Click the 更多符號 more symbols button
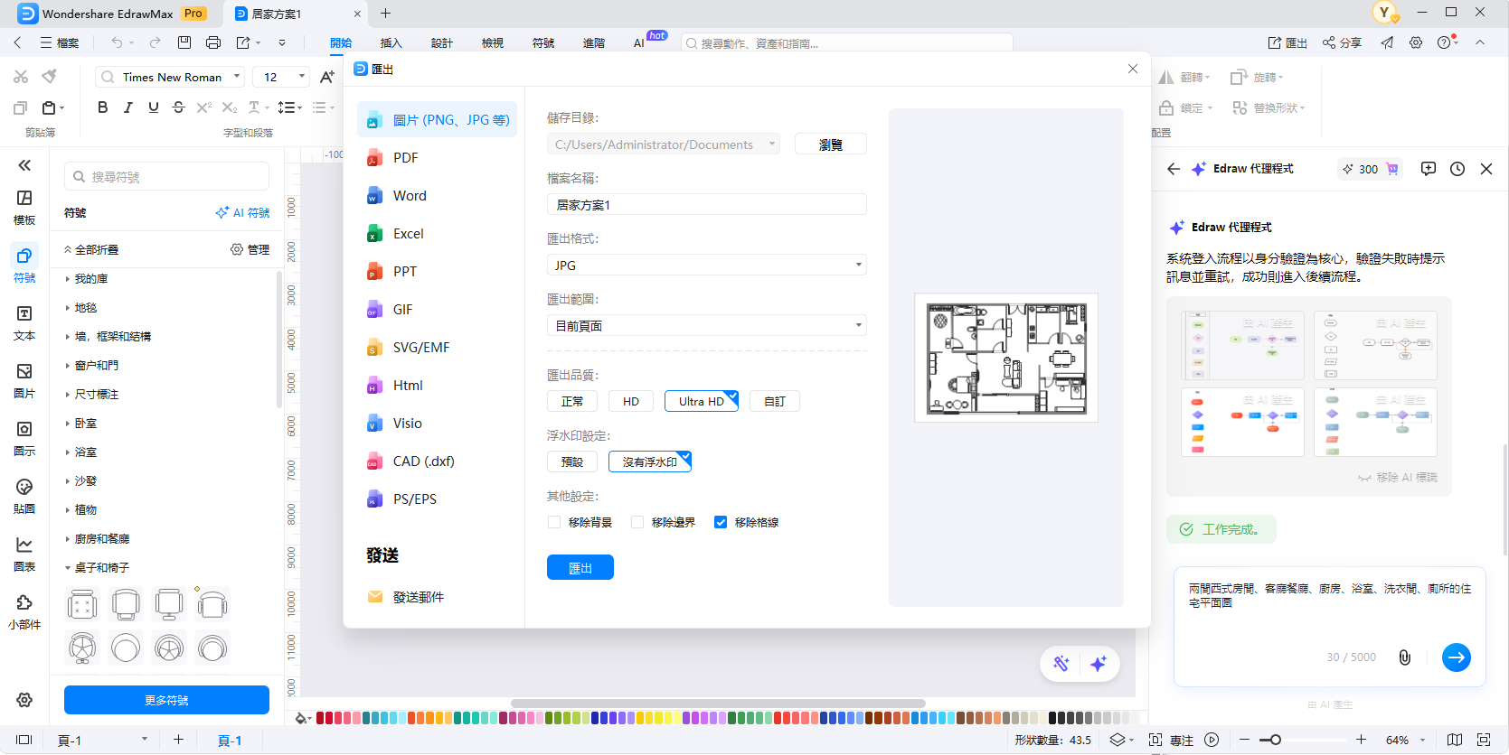This screenshot has width=1509, height=755. (166, 700)
